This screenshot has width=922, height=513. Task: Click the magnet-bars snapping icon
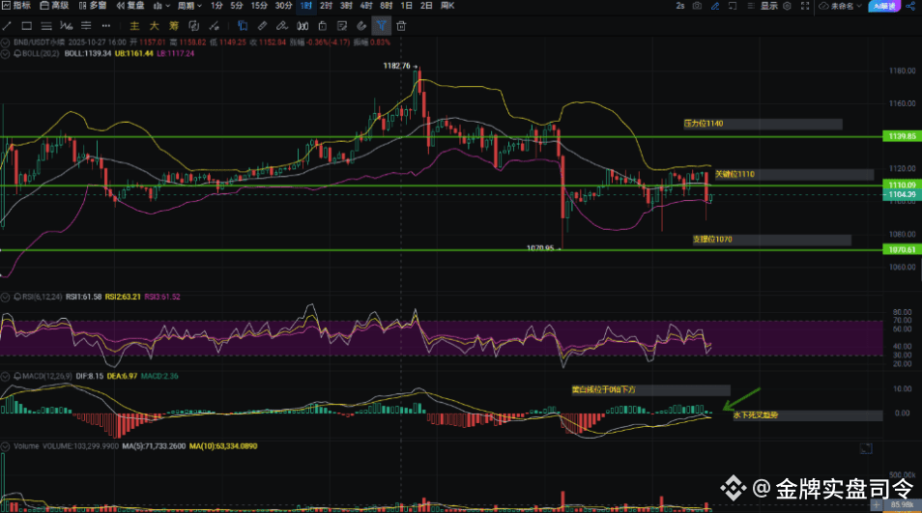coord(303,26)
